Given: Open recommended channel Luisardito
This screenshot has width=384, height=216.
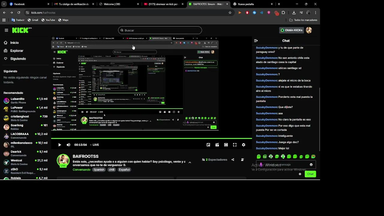Looking at the screenshot, I should tap(25, 100).
